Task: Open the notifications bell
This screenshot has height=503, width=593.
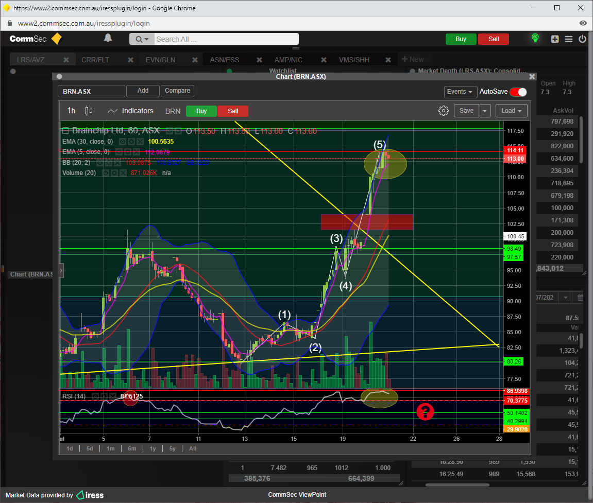Action: pos(108,38)
